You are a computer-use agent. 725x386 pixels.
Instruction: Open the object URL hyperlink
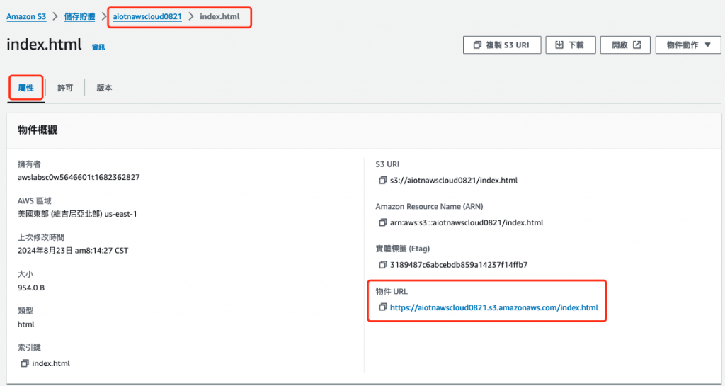tap(493, 307)
